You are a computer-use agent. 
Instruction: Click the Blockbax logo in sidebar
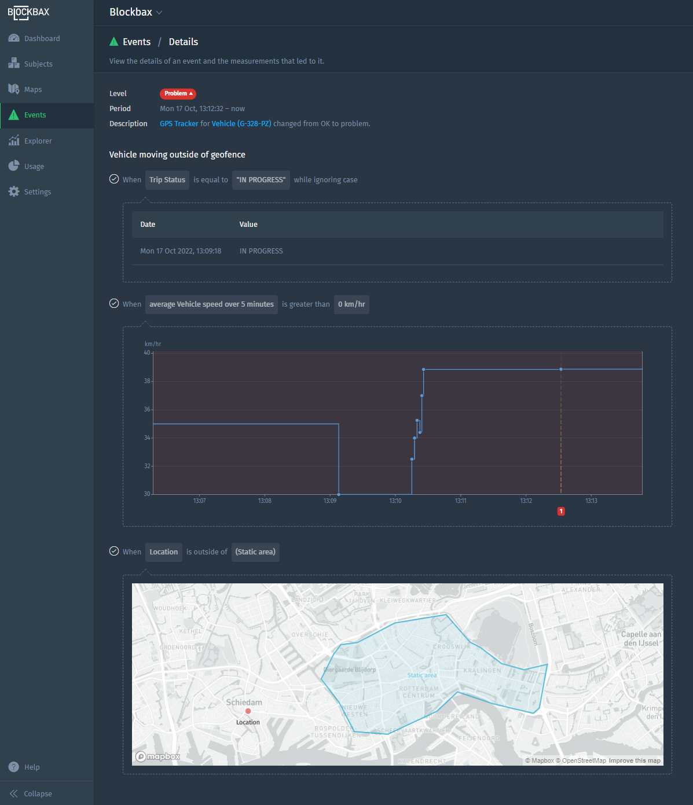click(x=28, y=13)
